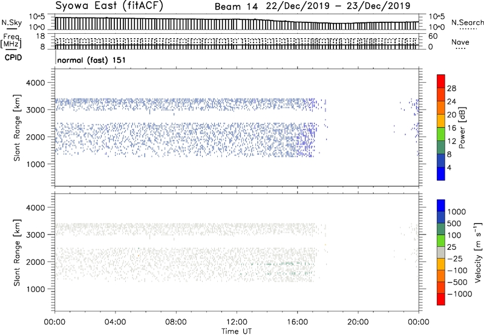
Task: Click the '28' tick label on the power colorbar
Action: [451, 88]
